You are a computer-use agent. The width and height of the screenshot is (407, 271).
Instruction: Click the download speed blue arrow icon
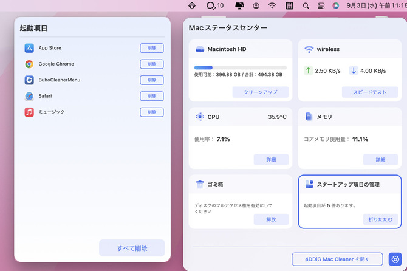tap(354, 70)
